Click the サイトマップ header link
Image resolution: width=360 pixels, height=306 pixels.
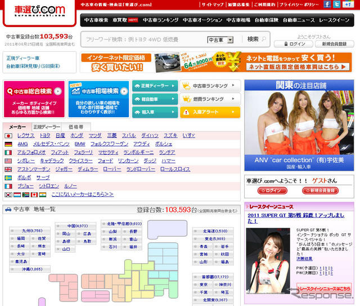pos(213,5)
